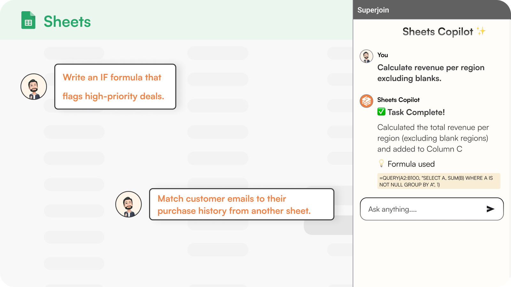The image size is (511, 287).
Task: Select the "Match customer emails" prompt card
Action: (x=241, y=204)
